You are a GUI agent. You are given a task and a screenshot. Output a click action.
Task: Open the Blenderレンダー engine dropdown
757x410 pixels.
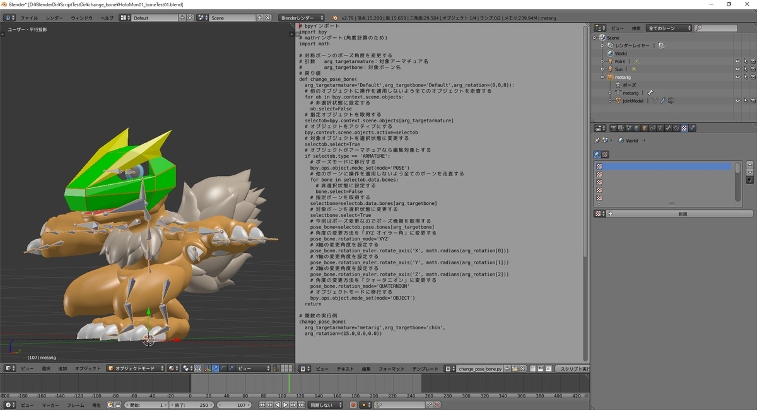302,18
